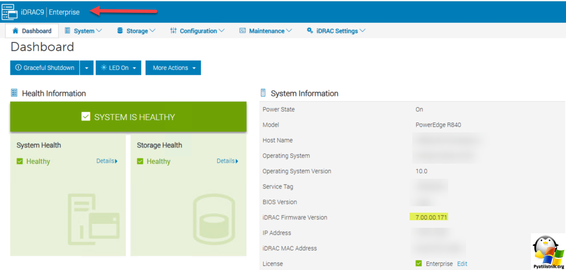Click the System Health Healthy status text
Screen dimensions: 566x270
click(x=38, y=161)
